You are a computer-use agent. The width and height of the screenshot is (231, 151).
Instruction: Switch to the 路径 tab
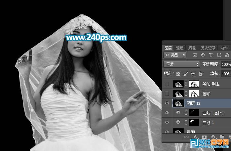pos(192,48)
